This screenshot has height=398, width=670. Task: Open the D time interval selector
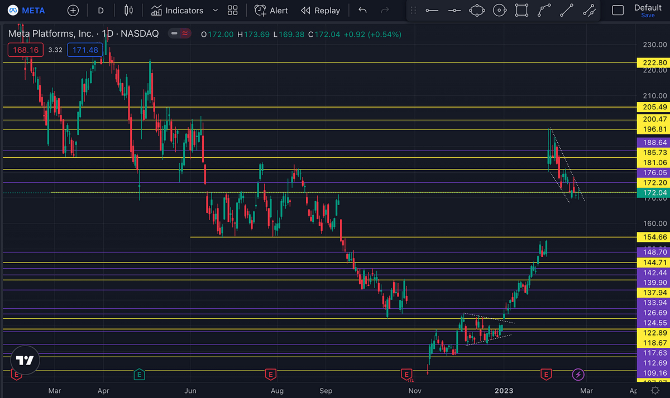(x=100, y=11)
